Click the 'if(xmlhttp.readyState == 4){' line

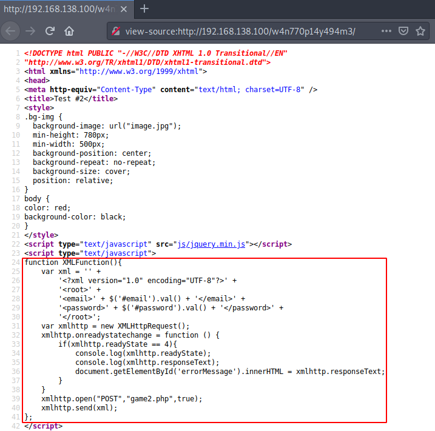point(118,344)
